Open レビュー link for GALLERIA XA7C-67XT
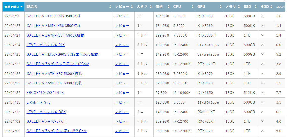 [122, 121]
